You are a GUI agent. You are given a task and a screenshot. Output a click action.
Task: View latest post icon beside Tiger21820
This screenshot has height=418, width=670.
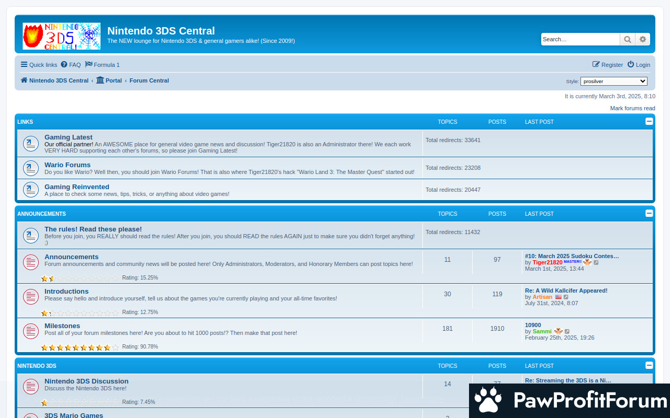[596, 262]
